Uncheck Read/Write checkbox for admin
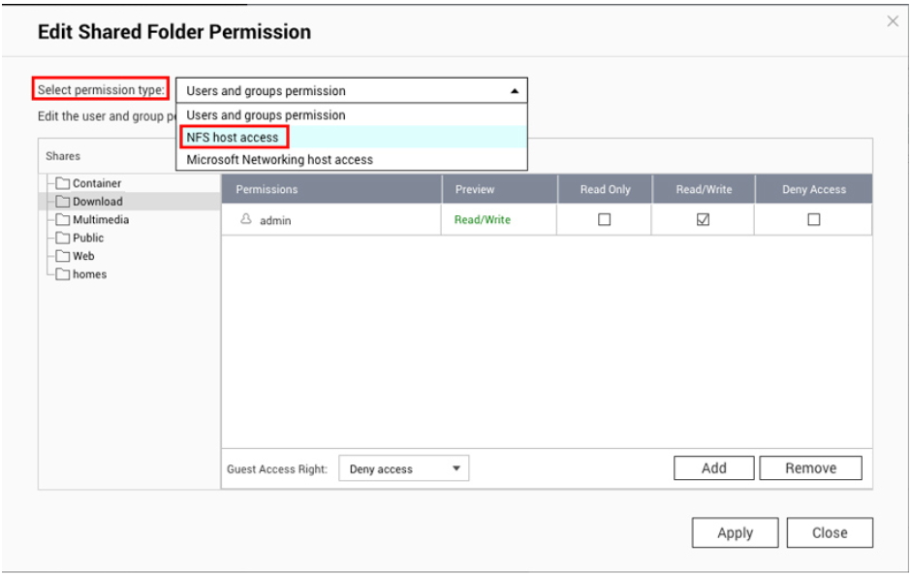Screen dimensions: 911x575 704,220
